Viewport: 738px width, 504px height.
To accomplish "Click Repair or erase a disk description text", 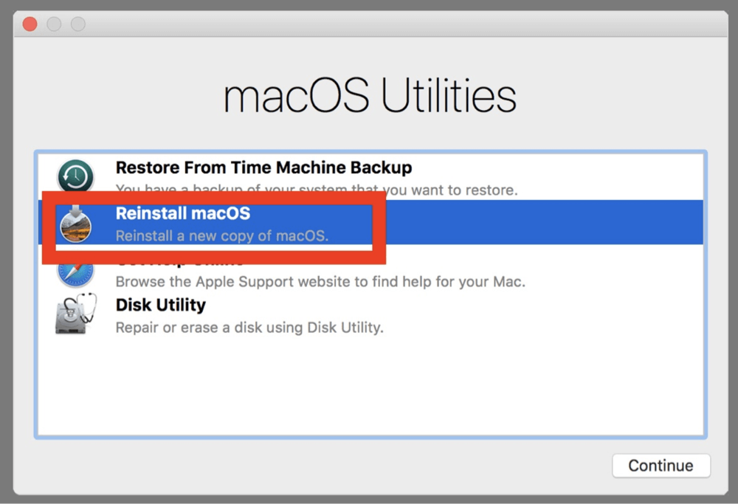I will click(249, 328).
